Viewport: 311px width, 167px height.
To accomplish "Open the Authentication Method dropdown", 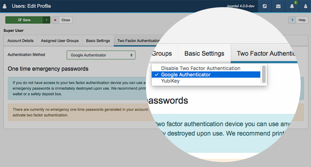I will (x=101, y=55).
